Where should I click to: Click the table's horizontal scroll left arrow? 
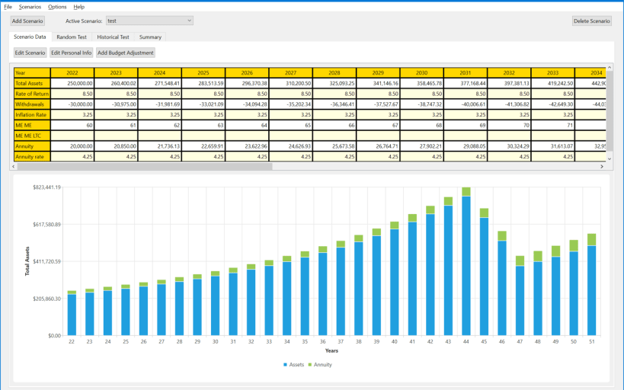[14, 166]
